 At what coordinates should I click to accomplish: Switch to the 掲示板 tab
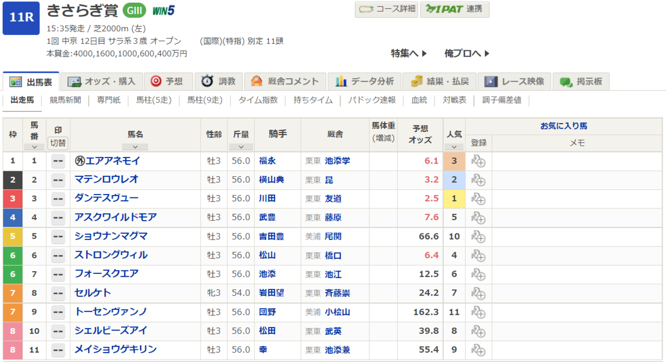581,81
